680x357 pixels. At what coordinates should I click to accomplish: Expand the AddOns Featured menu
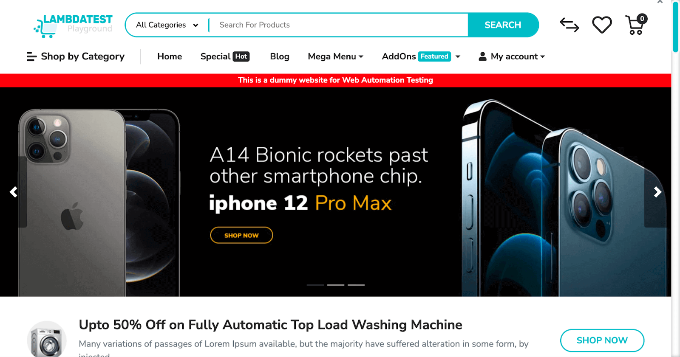point(421,56)
